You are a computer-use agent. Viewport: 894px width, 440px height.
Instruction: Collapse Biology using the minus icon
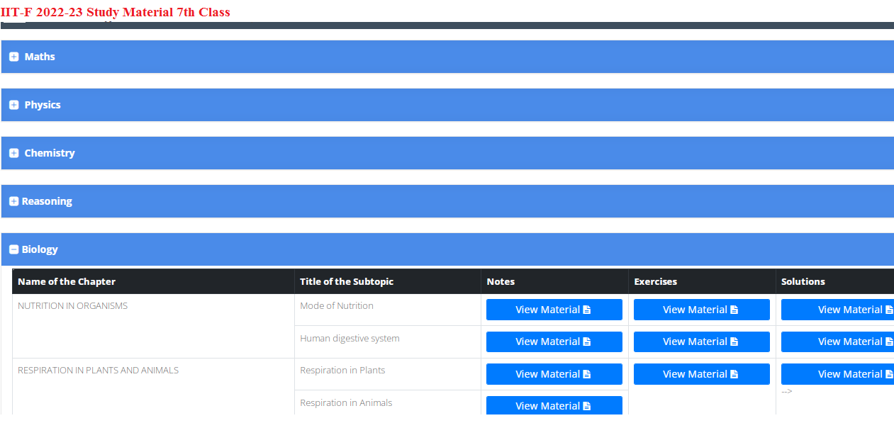[13, 249]
